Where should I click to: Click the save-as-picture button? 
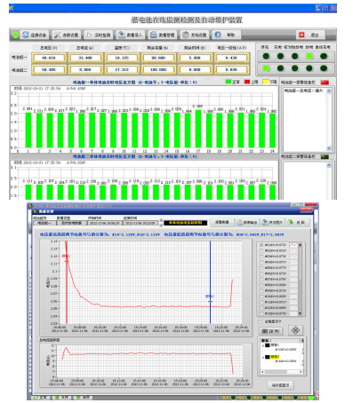point(272,222)
